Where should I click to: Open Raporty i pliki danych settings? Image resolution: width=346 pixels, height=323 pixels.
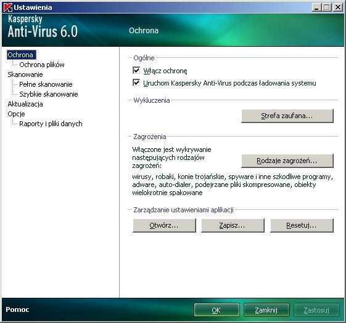click(51, 124)
